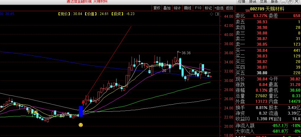Screen dimensions: 301x137
Task: Open the 行情 quotes menu
Action: pos(242,1)
